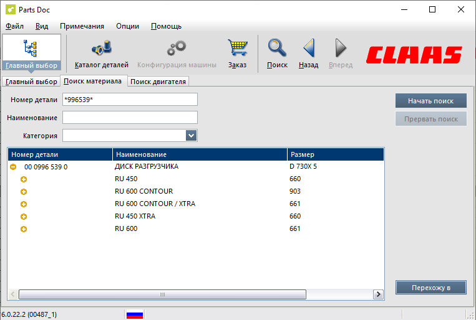Click the Прервать поиск button
476x320 pixels.
430,119
